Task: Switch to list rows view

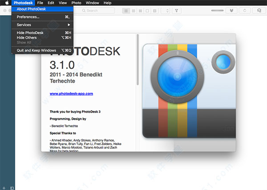Action: click(x=141, y=11)
